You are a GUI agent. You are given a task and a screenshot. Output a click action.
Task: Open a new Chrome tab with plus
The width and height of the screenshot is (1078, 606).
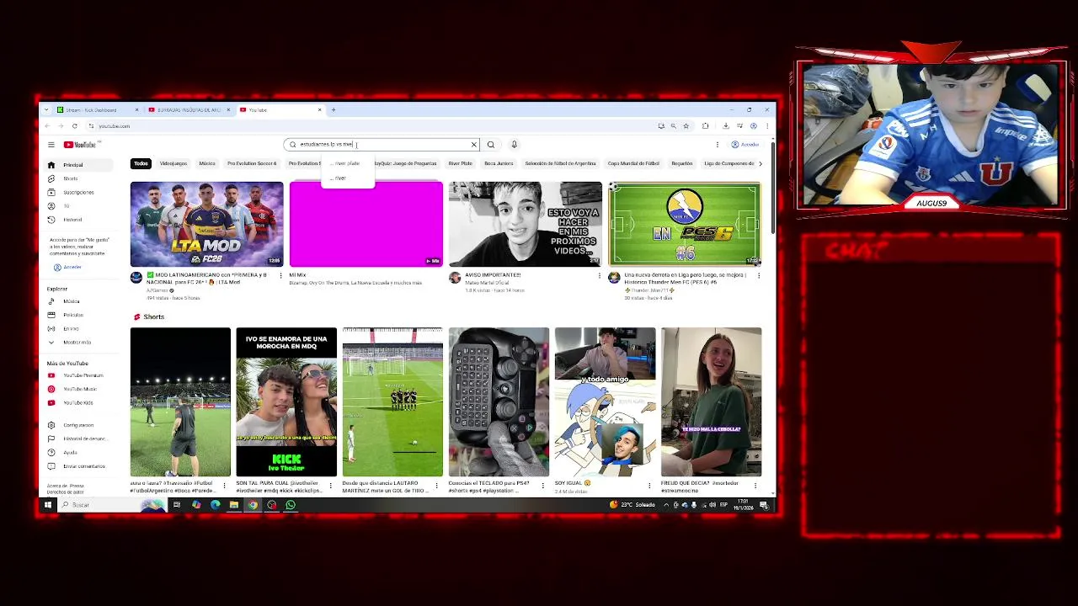334,110
